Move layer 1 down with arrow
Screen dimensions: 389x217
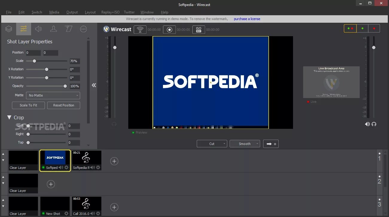pyautogui.click(x=3, y=160)
